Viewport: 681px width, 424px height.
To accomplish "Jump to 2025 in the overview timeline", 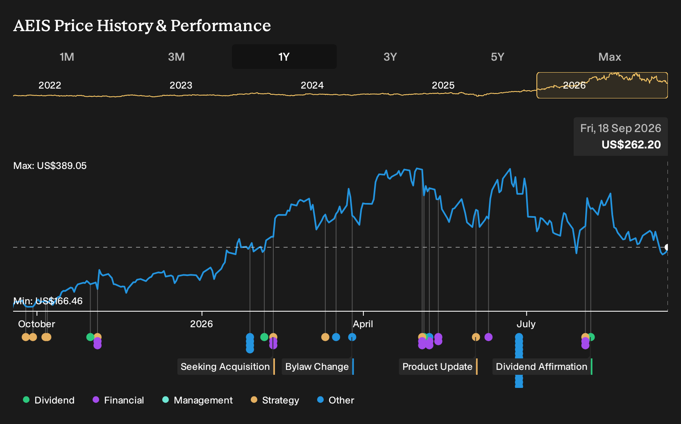I will click(x=443, y=85).
